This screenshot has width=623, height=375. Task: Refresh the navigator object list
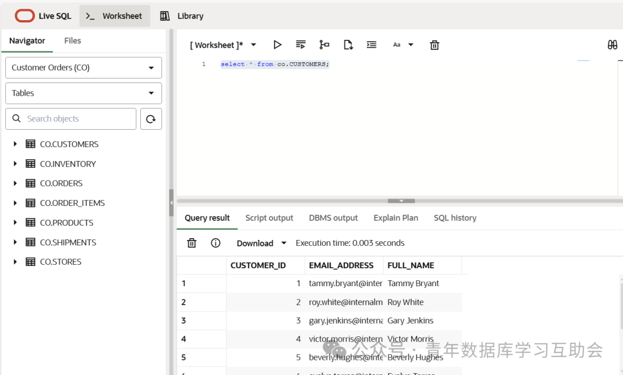(151, 119)
